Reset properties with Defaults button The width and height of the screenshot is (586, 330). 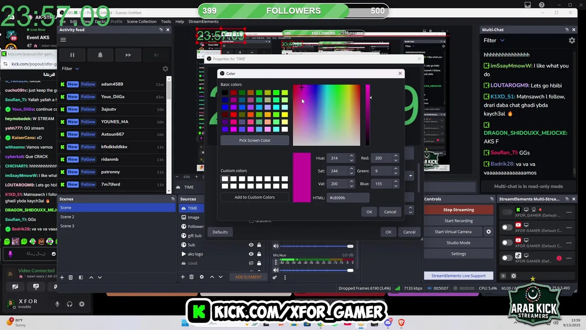point(220,232)
